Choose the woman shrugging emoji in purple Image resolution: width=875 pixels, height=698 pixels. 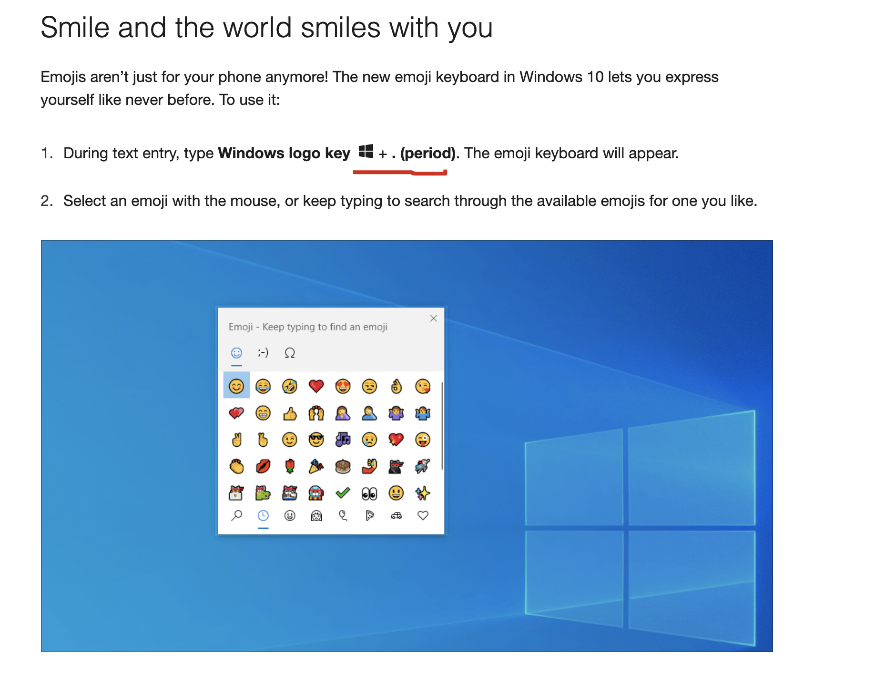(x=396, y=412)
